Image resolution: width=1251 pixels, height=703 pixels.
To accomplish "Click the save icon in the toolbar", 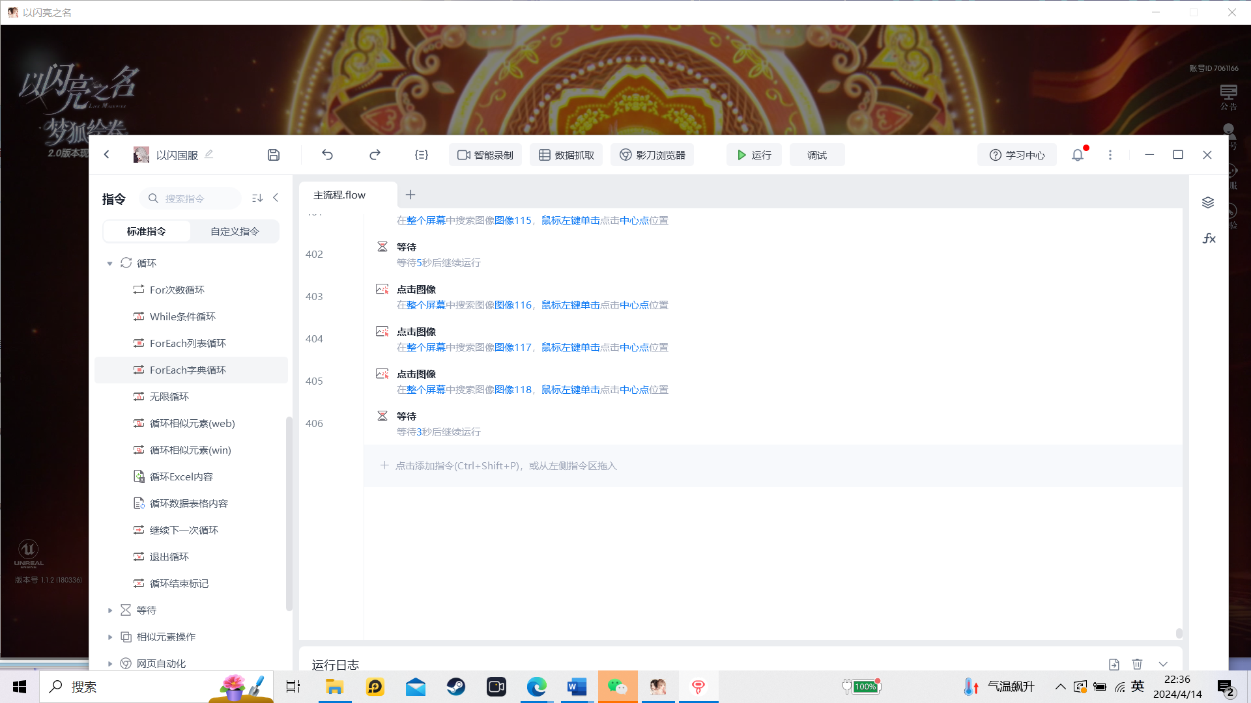I will pyautogui.click(x=274, y=155).
